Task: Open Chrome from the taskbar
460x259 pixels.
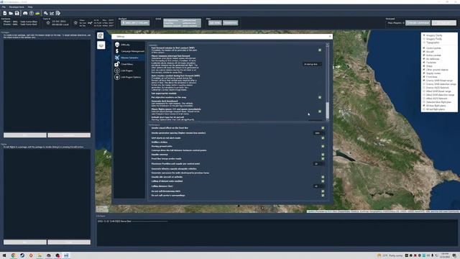Action: click(14, 255)
